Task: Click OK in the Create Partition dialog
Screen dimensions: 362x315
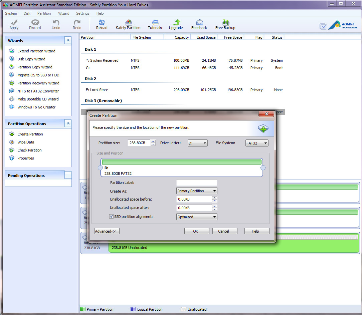Action: pyautogui.click(x=196, y=231)
